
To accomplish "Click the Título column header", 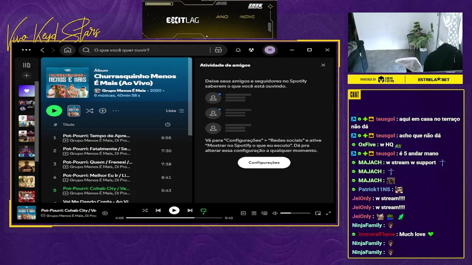I will coord(69,124).
